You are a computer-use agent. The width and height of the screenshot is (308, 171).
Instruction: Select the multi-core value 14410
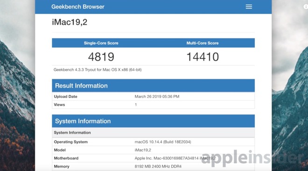click(x=203, y=57)
